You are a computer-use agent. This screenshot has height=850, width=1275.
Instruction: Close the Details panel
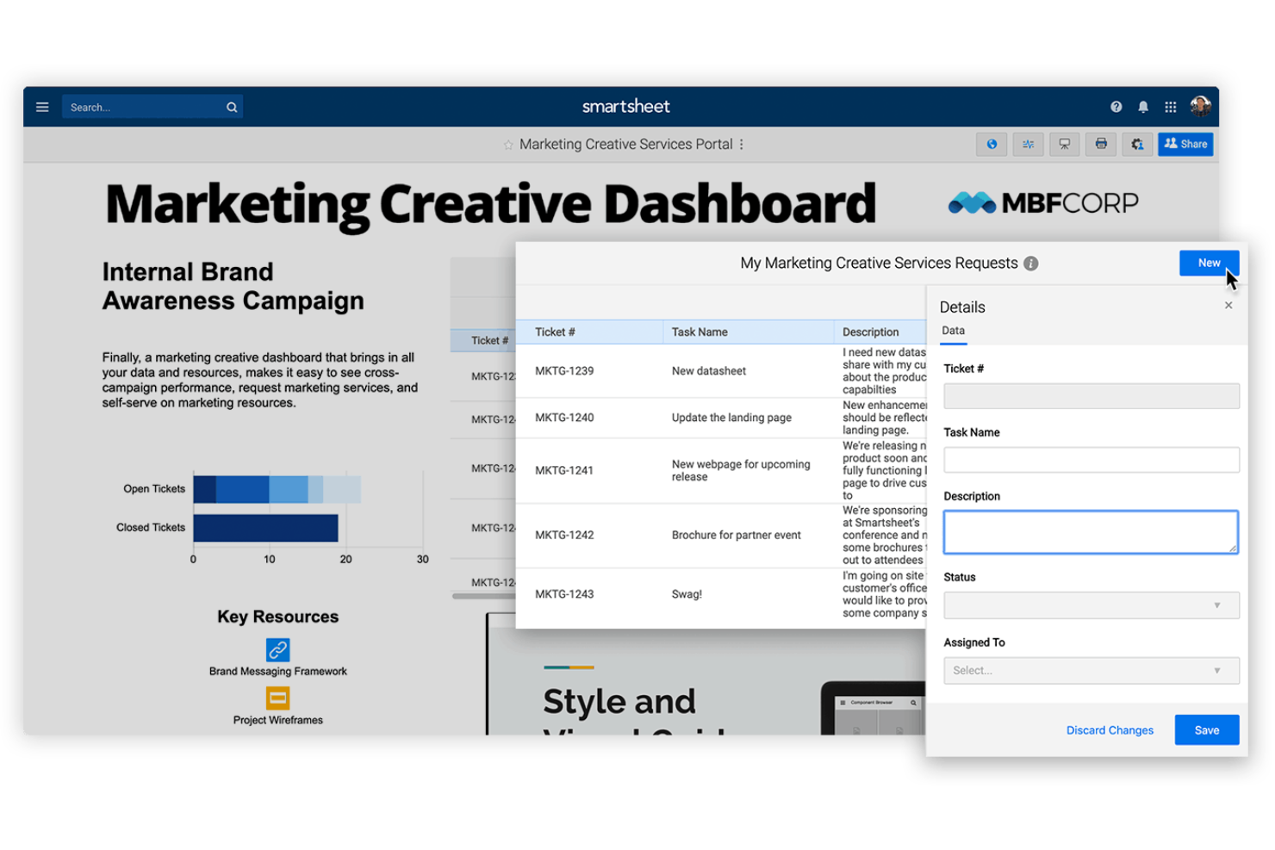[1228, 305]
